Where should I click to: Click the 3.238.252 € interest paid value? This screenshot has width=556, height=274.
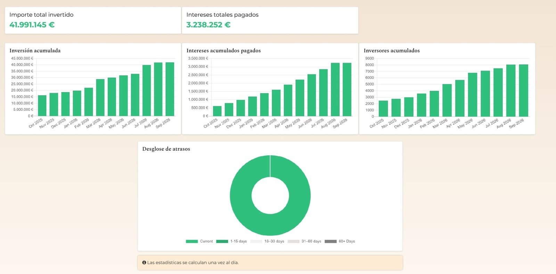point(208,25)
